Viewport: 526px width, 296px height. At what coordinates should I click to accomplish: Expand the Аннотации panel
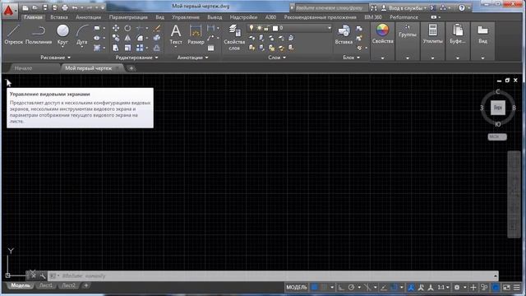click(192, 58)
